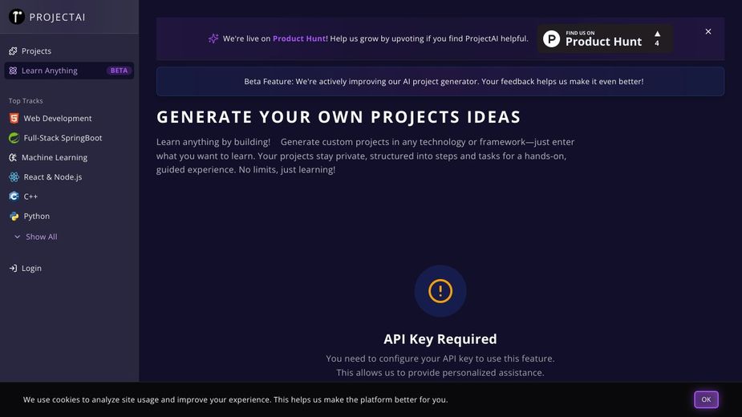Viewport: 742px width, 417px height.
Task: Click the React logo icon
Action: [x=14, y=177]
